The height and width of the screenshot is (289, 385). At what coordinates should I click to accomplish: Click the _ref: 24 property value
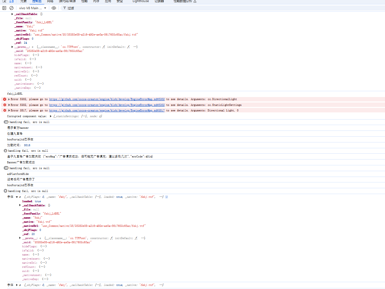26,43
